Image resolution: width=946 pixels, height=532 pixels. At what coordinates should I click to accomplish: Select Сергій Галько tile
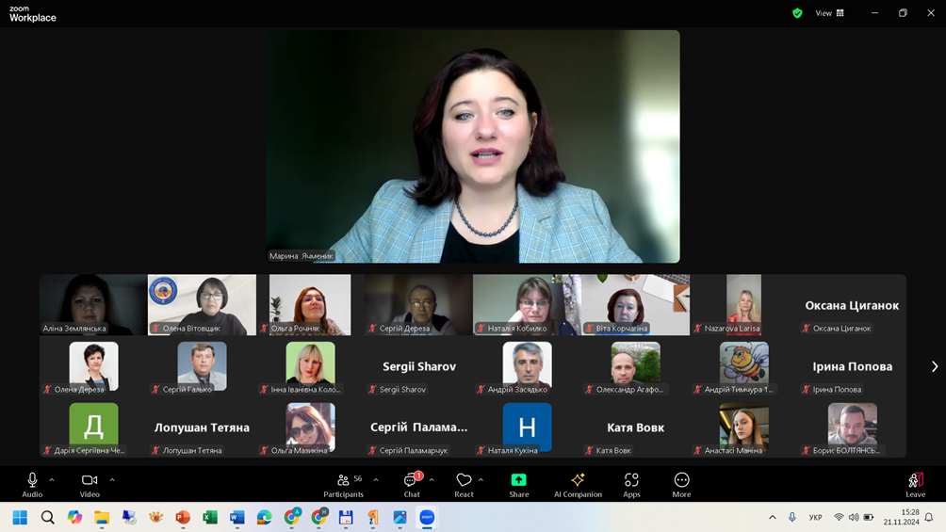203,366
